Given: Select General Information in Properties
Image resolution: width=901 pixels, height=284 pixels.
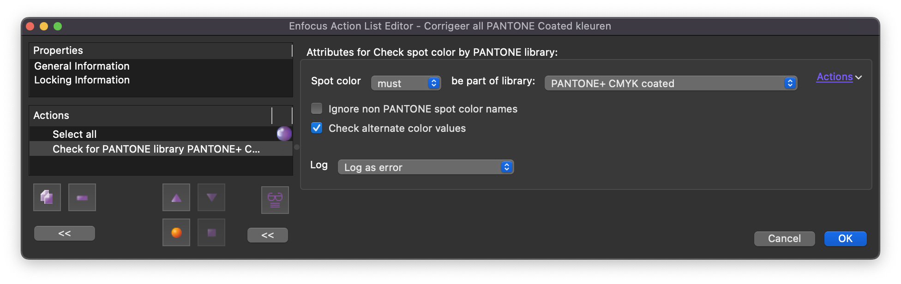Looking at the screenshot, I should click(161, 66).
